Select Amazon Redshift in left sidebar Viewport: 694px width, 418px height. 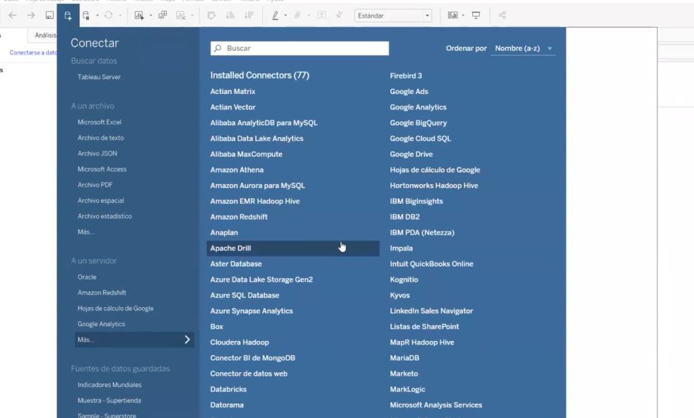click(x=102, y=292)
